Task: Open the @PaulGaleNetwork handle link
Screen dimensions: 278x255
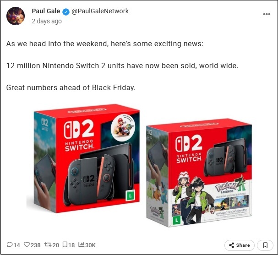Action: click(x=100, y=11)
